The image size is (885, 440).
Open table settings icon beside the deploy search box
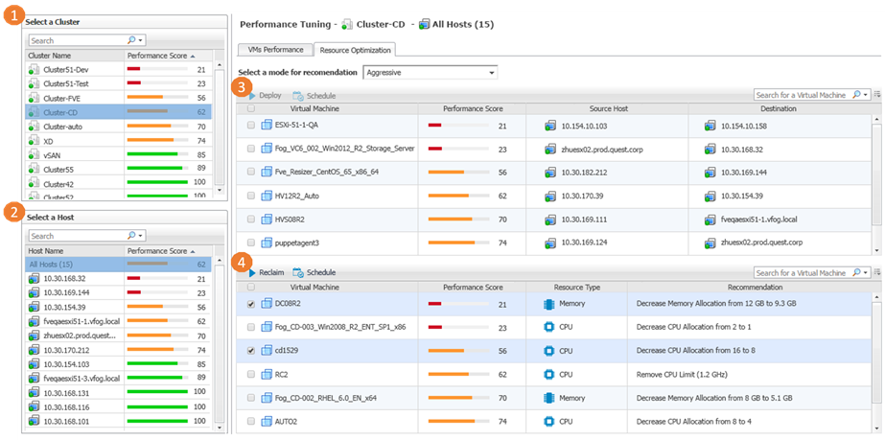click(x=877, y=95)
